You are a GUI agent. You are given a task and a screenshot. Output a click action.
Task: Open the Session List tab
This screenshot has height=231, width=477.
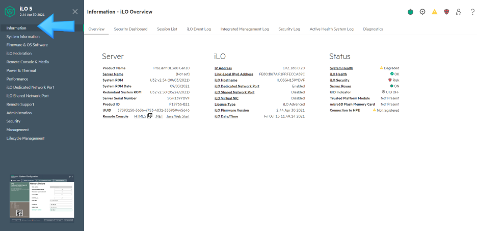tap(167, 29)
